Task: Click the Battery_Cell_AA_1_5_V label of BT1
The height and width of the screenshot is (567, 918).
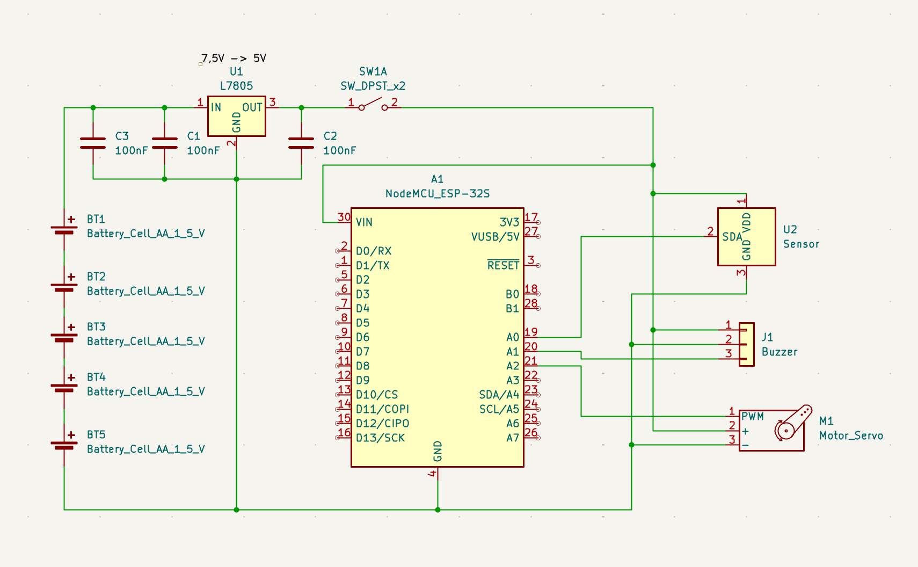Action: (146, 234)
